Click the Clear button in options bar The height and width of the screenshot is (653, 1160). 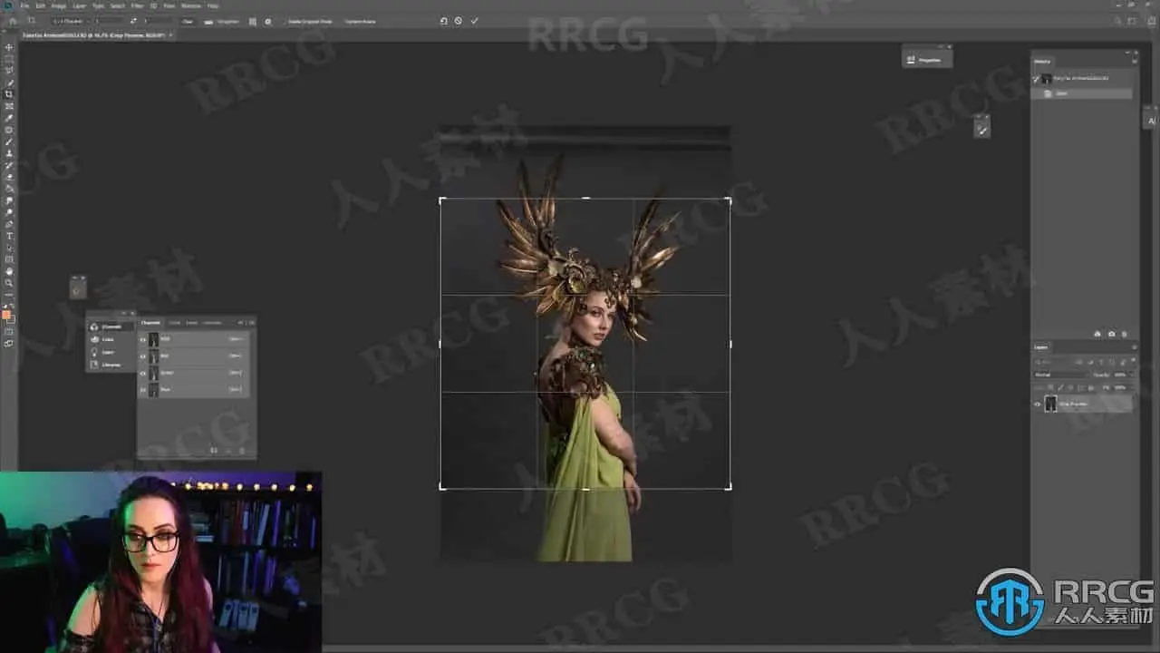pos(188,21)
